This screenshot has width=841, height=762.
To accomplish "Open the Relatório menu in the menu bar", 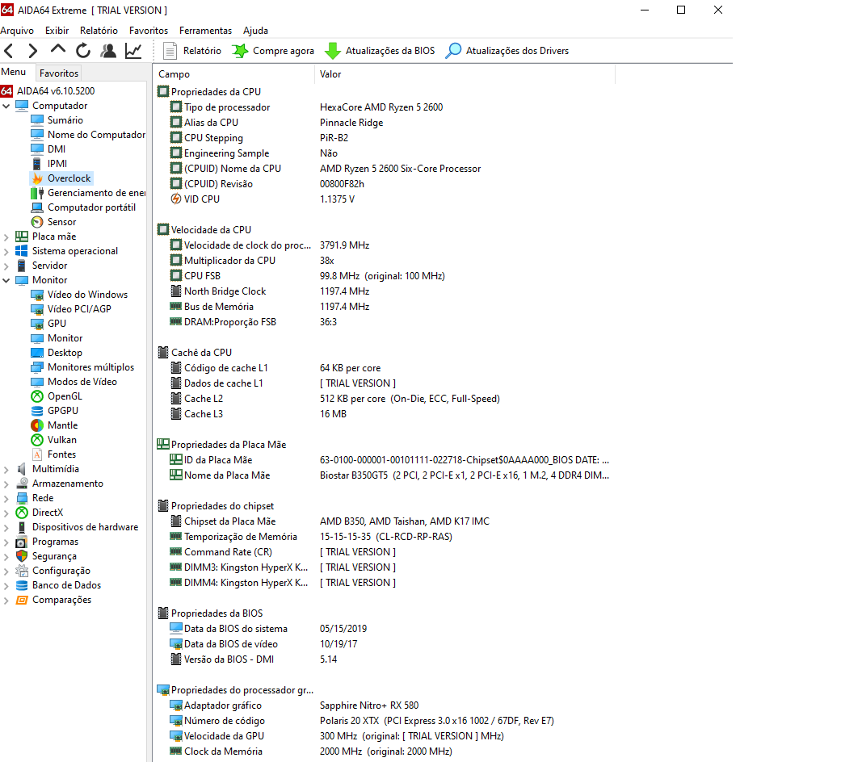I will [99, 31].
